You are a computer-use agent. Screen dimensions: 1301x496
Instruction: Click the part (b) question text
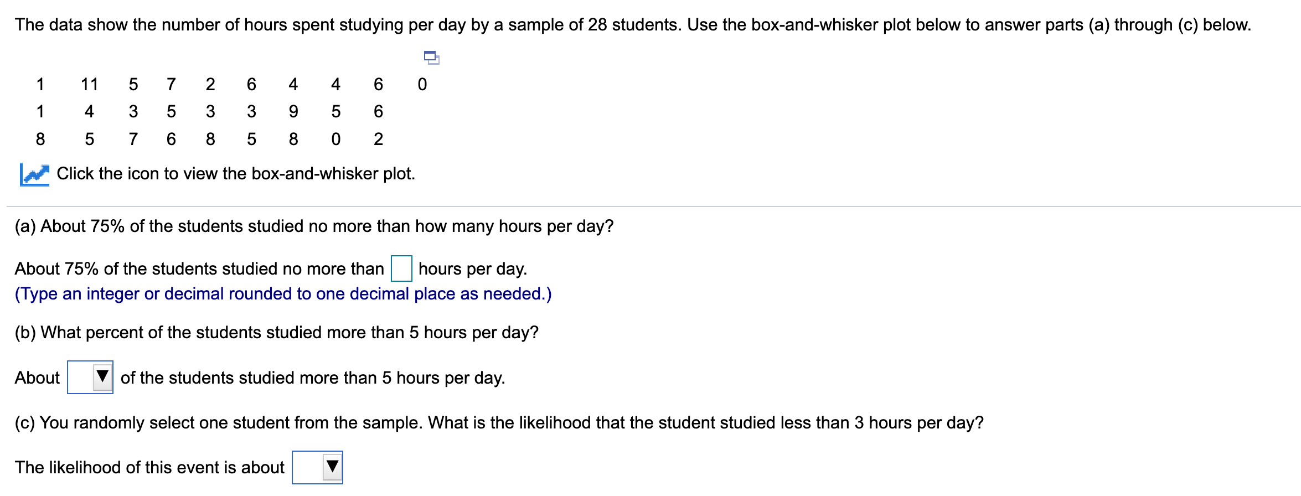pyautogui.click(x=276, y=332)
